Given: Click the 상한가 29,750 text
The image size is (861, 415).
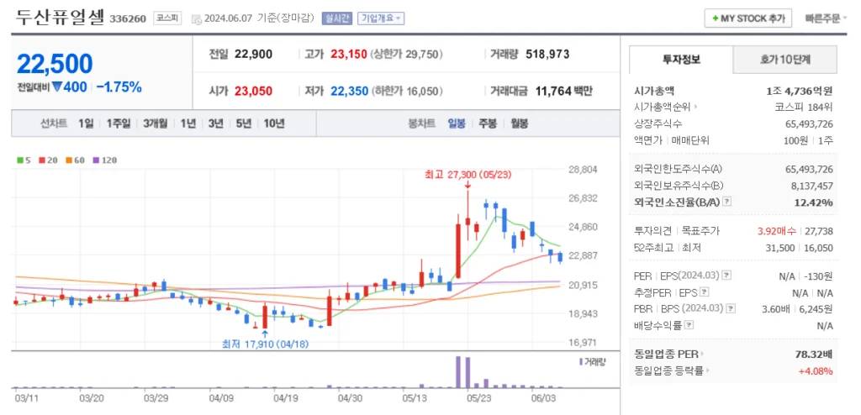Looking at the screenshot, I should point(407,55).
